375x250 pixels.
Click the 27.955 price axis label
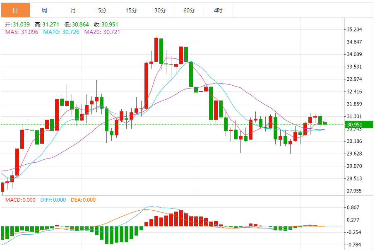point(354,191)
